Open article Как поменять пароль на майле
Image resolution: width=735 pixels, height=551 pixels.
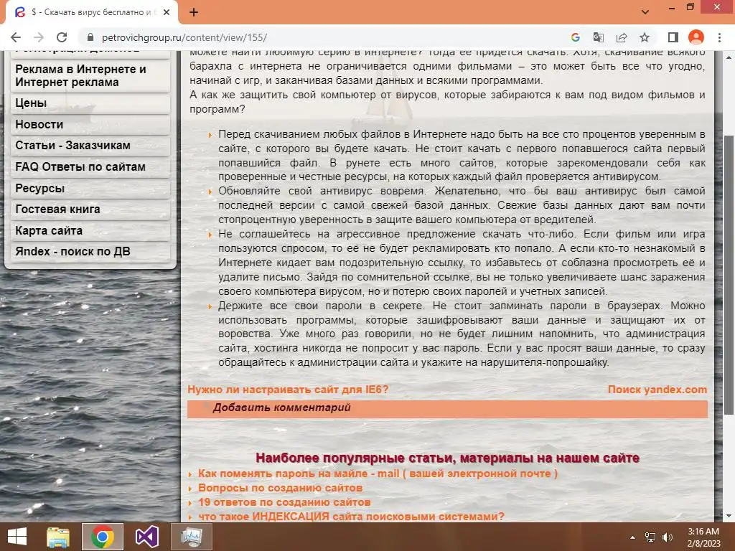[378, 474]
